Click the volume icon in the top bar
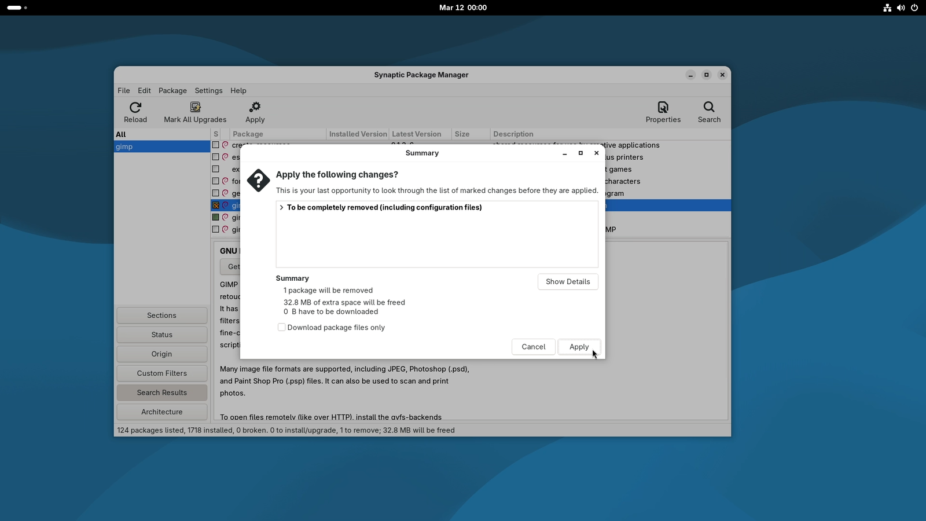 pos(901,8)
